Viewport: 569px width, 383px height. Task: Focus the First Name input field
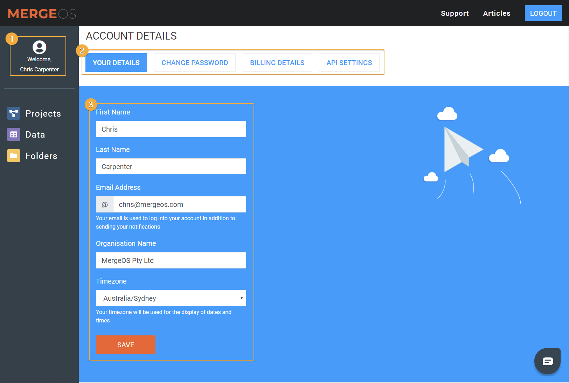tap(171, 129)
